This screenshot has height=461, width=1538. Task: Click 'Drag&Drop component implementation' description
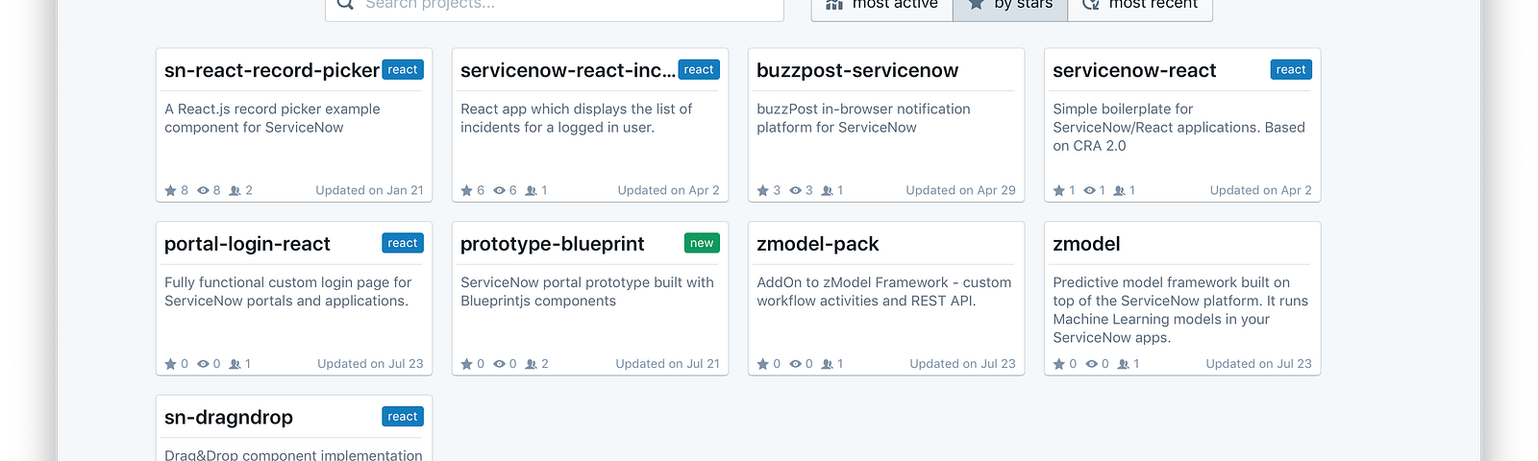pos(293,454)
